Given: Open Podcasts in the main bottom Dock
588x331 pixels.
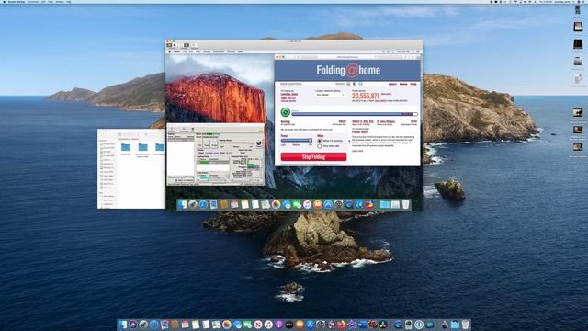Looking at the screenshot, I should pyautogui.click(x=278, y=325).
